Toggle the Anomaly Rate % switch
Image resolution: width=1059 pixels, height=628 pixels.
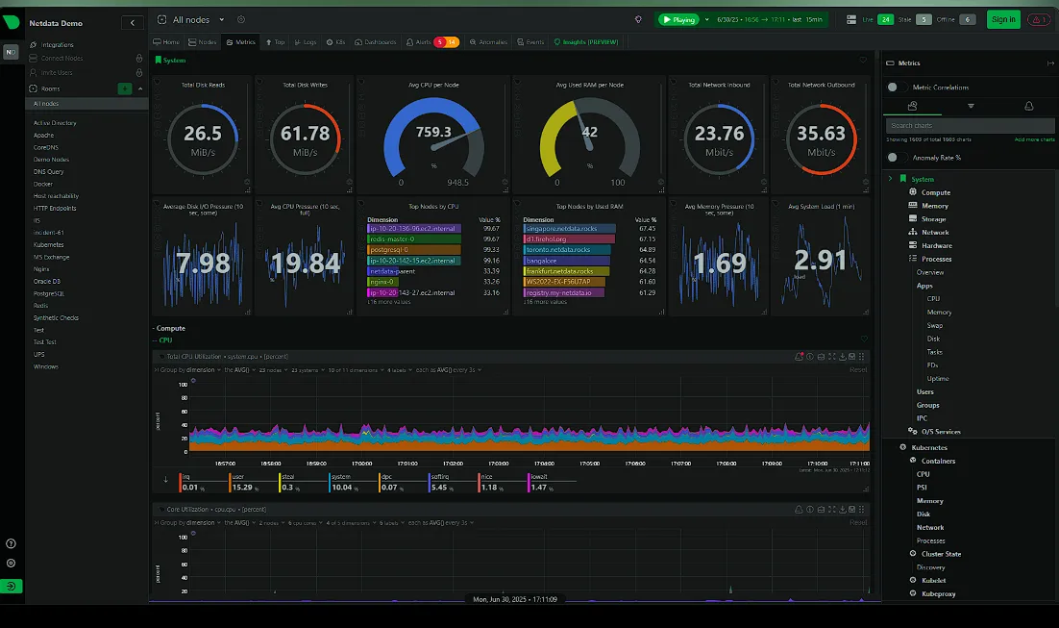tap(897, 157)
